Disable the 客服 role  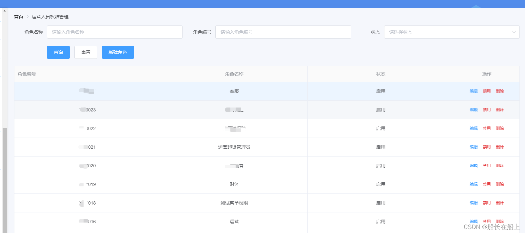point(487,91)
